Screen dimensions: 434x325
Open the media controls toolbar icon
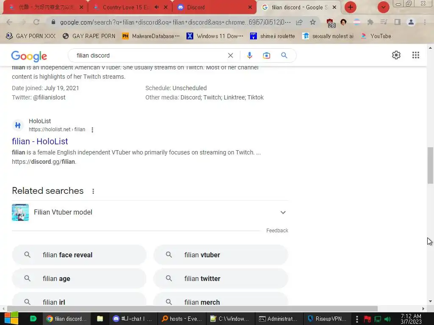point(384,22)
